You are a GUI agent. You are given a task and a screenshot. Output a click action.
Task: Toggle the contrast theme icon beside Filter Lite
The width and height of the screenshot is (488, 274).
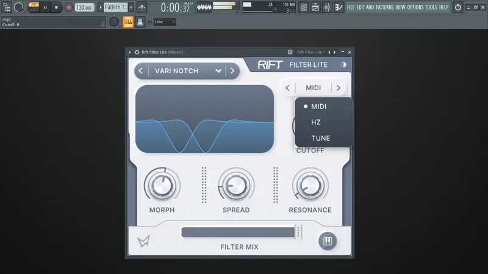point(343,65)
